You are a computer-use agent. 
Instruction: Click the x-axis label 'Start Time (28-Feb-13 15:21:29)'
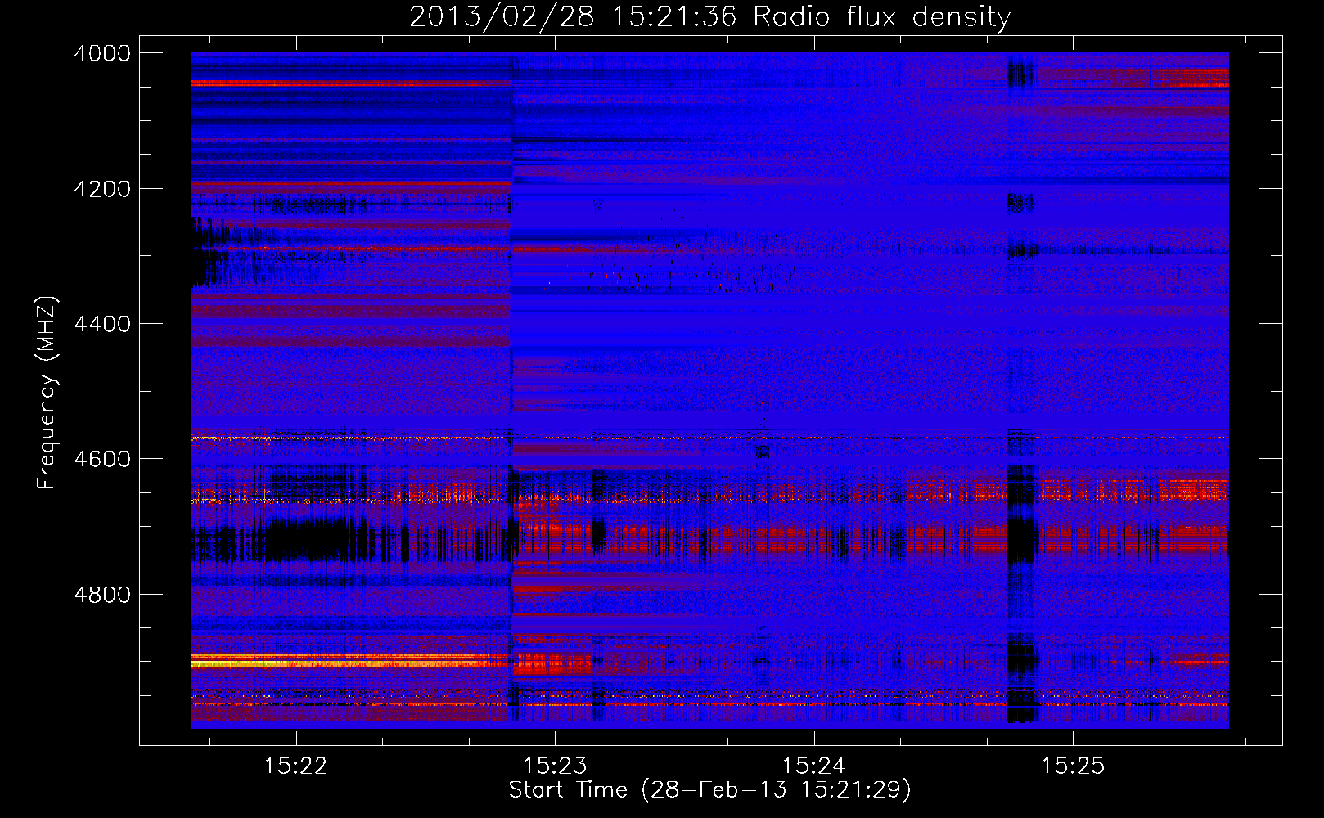coord(709,789)
